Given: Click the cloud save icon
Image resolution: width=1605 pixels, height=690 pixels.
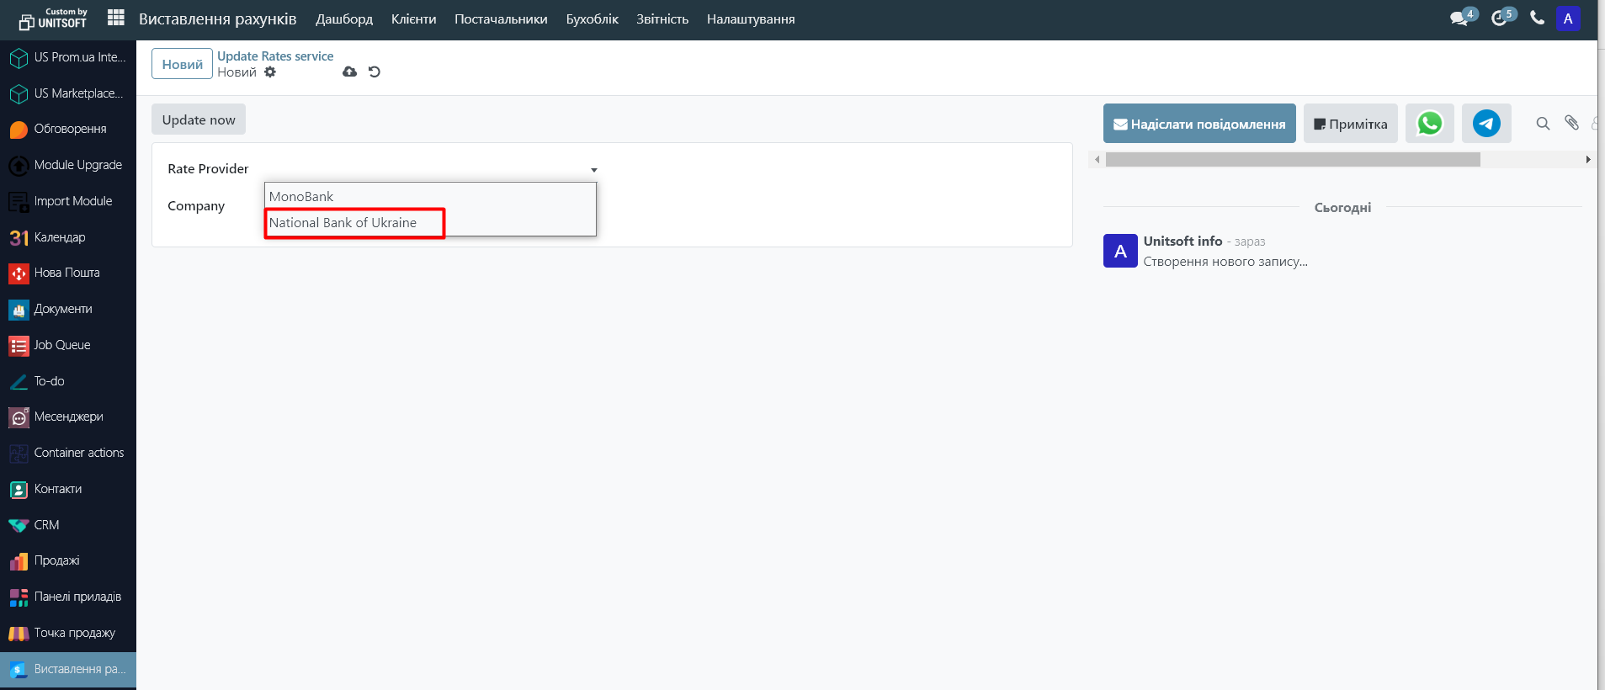Looking at the screenshot, I should pos(349,72).
